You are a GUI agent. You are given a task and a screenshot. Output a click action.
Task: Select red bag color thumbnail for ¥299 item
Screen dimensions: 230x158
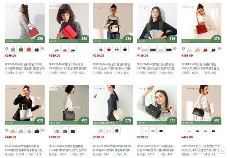(29, 49)
